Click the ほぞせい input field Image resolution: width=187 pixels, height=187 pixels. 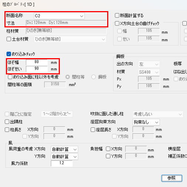click(x=37, y=69)
